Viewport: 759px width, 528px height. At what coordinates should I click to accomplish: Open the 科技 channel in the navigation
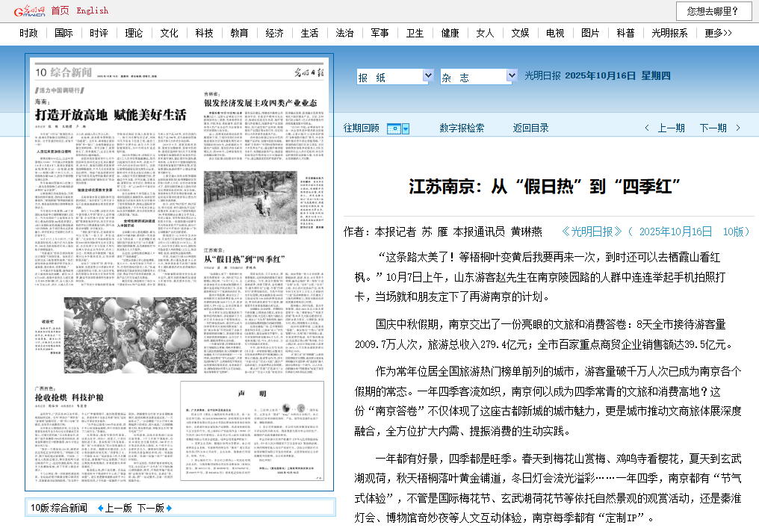coord(204,33)
